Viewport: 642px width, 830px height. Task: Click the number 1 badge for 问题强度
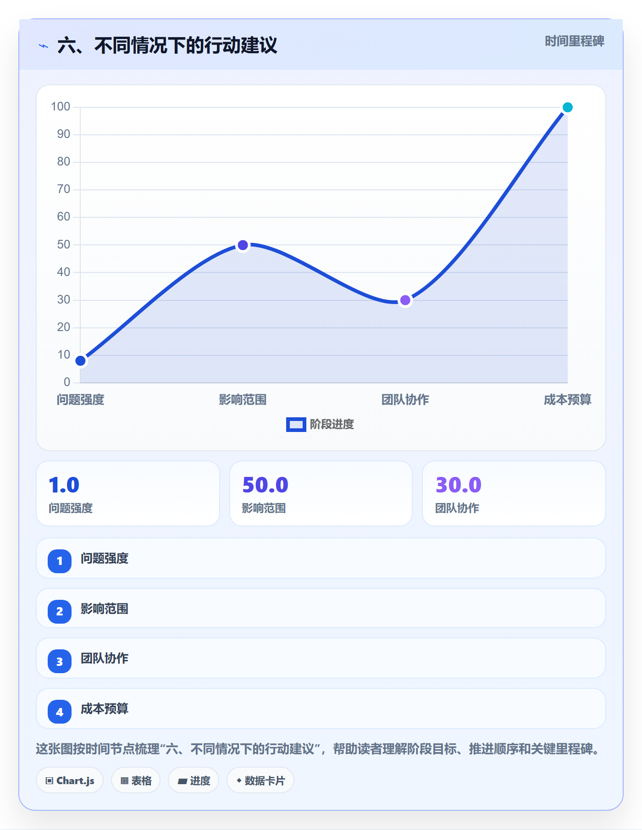point(60,561)
